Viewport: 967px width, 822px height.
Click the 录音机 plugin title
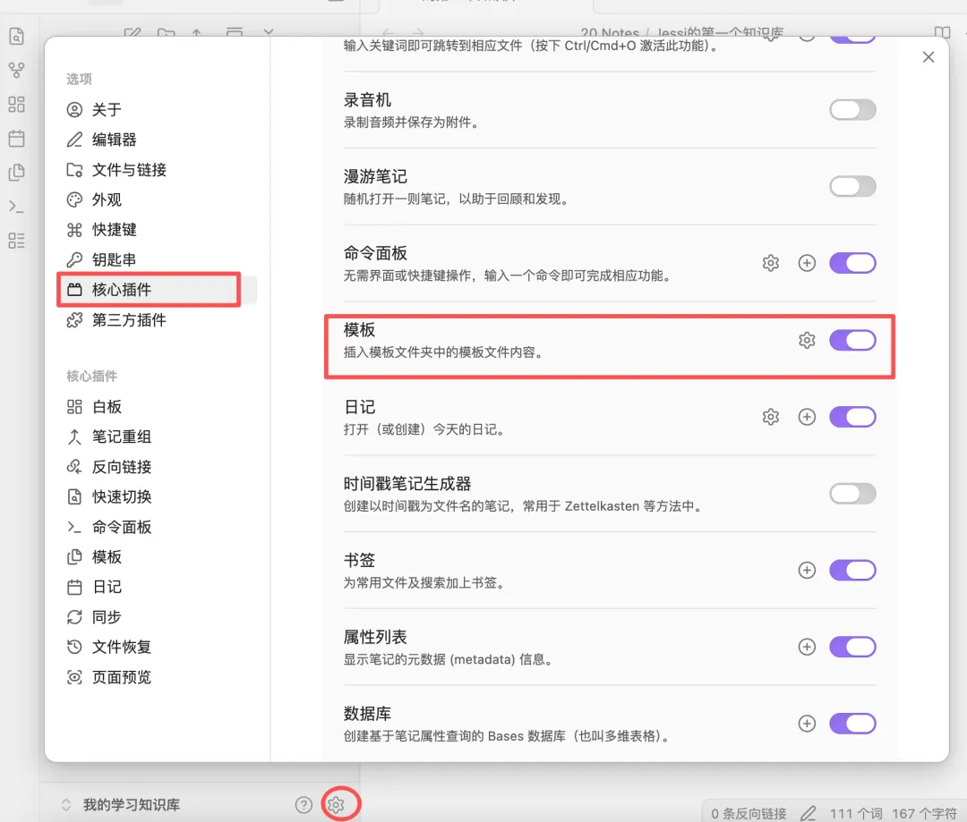point(368,100)
